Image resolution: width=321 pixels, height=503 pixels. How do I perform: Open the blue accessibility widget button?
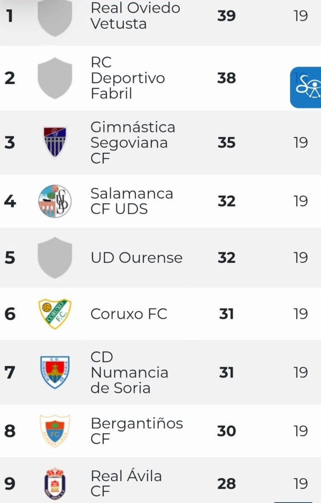click(x=307, y=87)
